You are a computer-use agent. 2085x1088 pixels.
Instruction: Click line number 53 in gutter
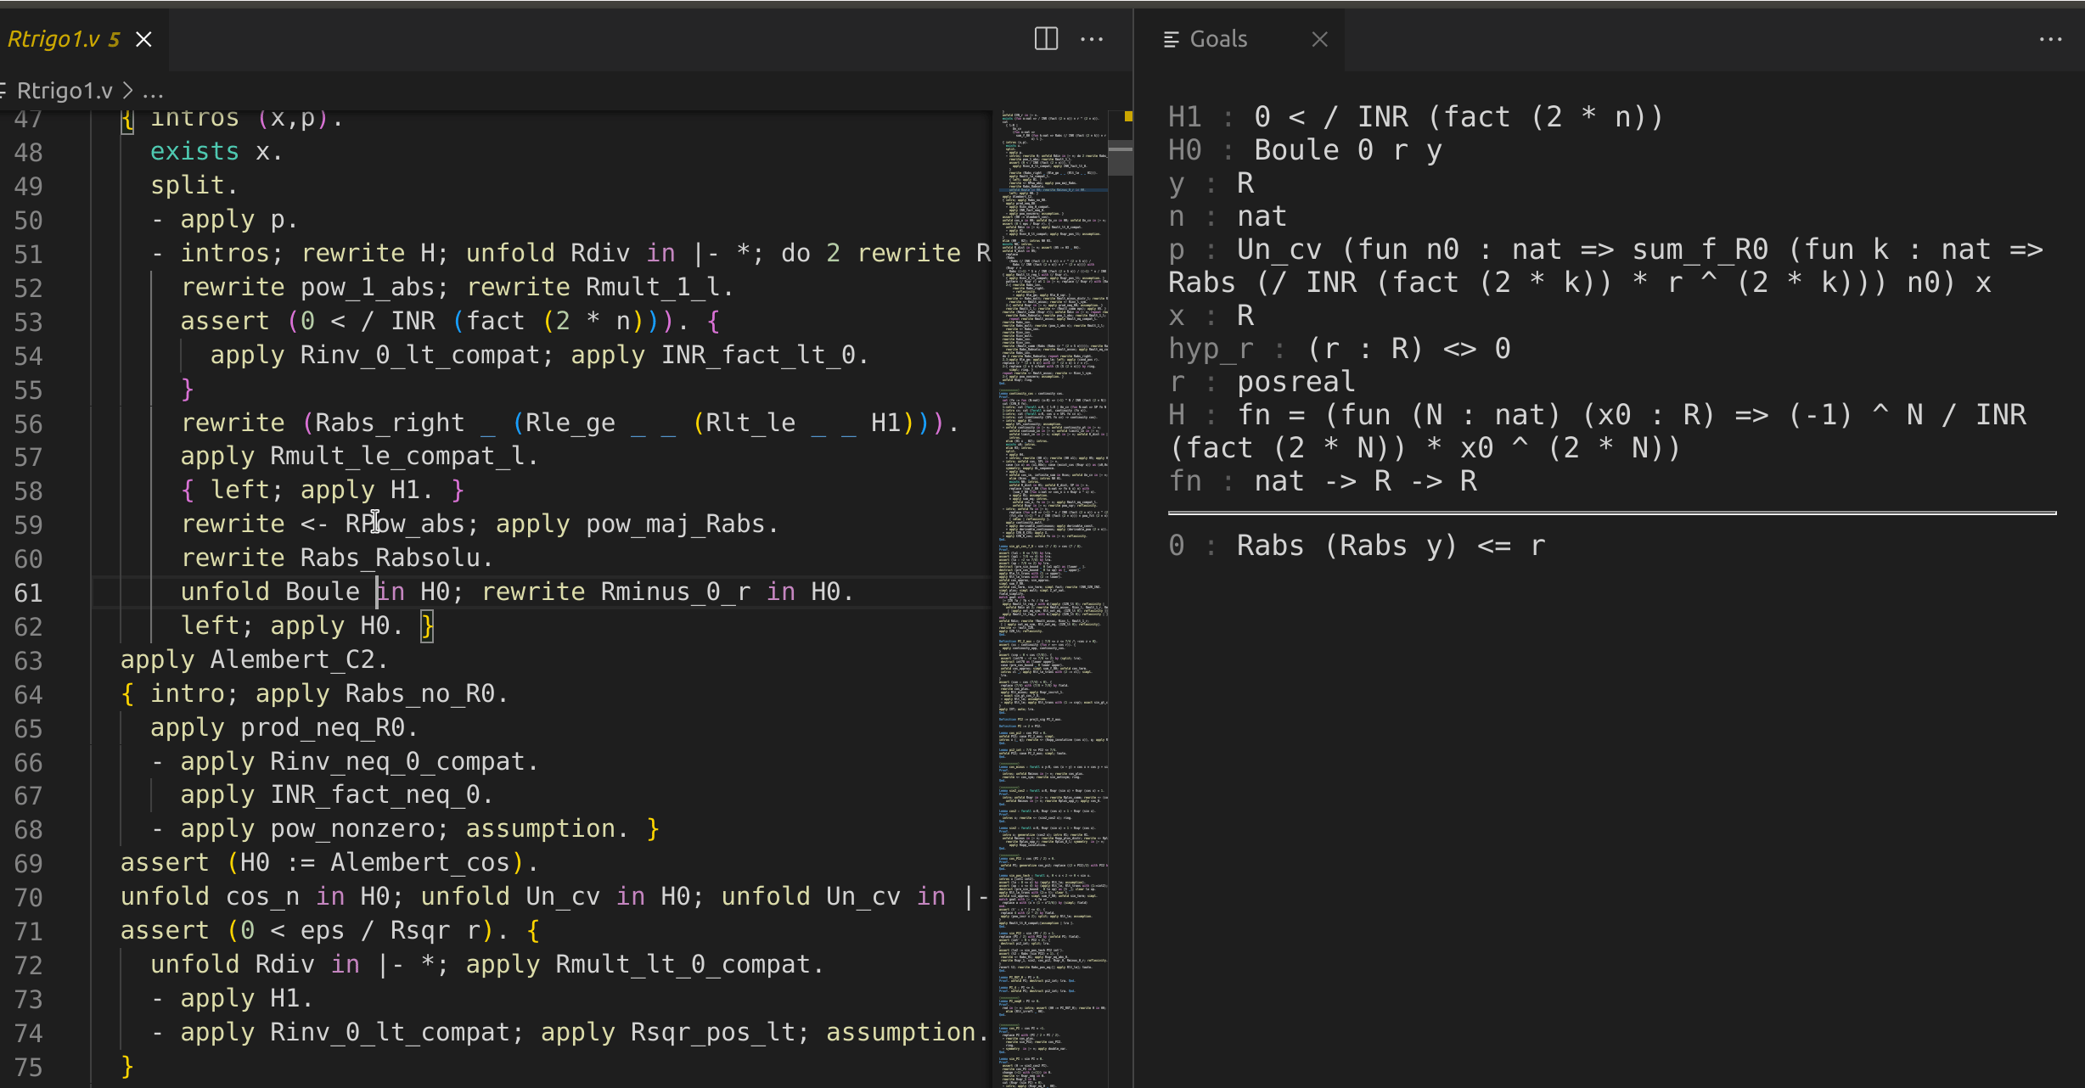click(x=29, y=322)
